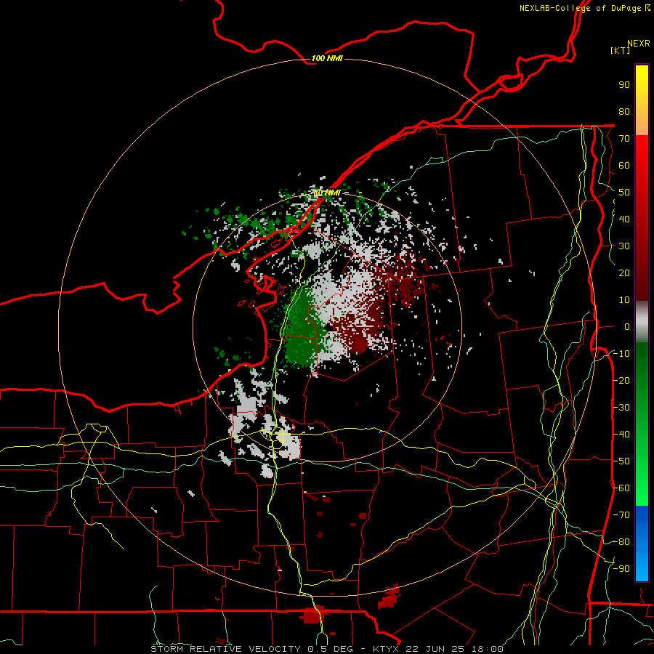This screenshot has height=654, width=654.
Task: Click the 0.5 DEG elevation angle text
Action: [x=331, y=649]
